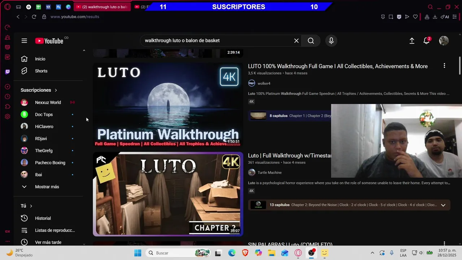View site security padlock info

[x=44, y=17]
